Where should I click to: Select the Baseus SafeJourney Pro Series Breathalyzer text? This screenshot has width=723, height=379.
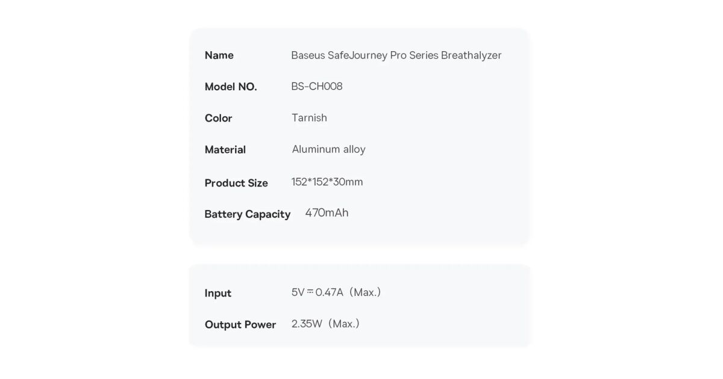click(396, 55)
